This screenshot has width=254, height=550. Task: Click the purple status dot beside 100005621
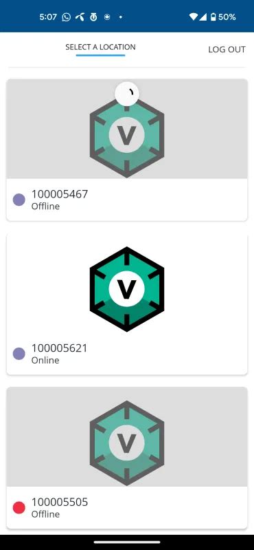[x=19, y=354]
